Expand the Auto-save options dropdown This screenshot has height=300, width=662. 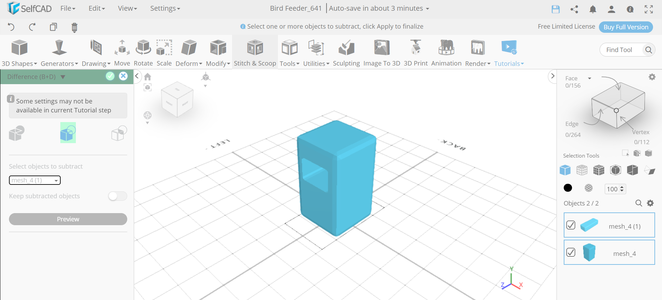[x=428, y=9]
